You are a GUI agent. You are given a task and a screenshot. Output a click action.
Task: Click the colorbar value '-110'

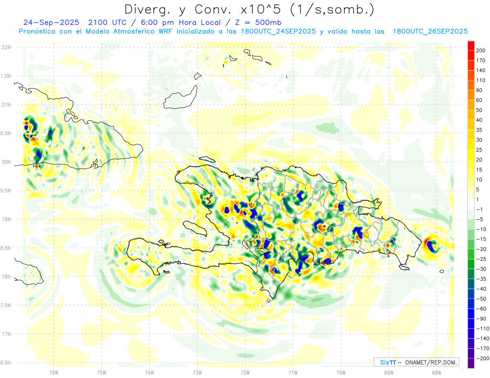(483, 328)
